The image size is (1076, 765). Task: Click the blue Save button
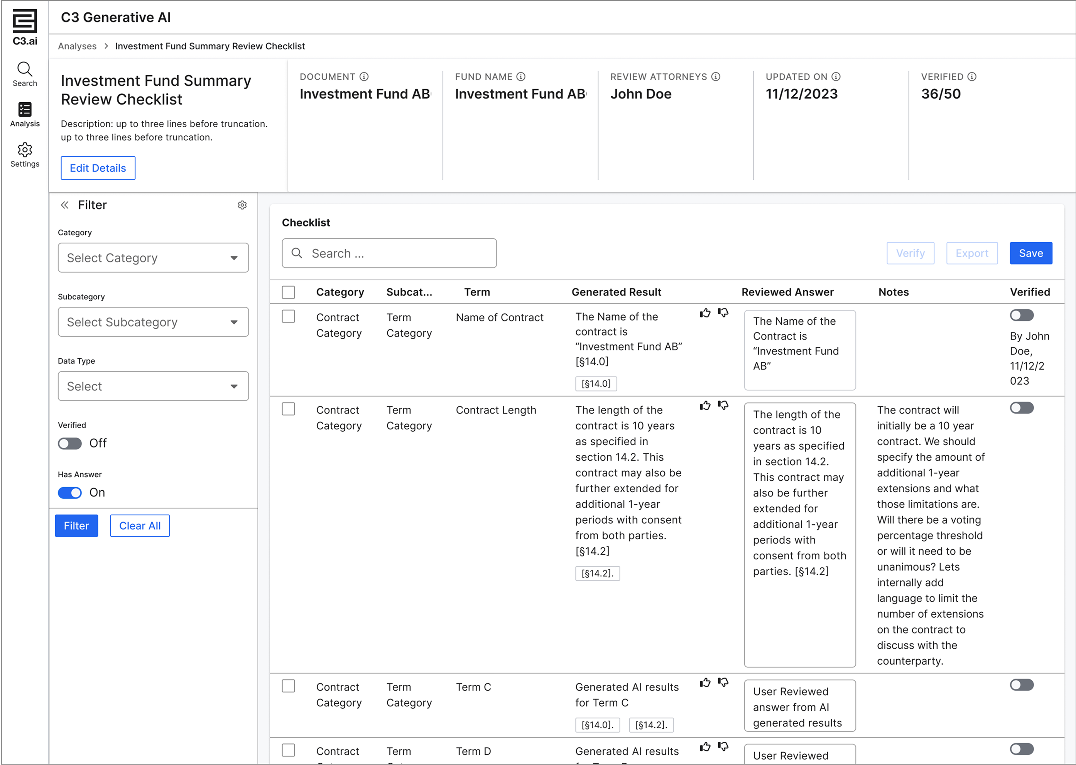(x=1030, y=253)
